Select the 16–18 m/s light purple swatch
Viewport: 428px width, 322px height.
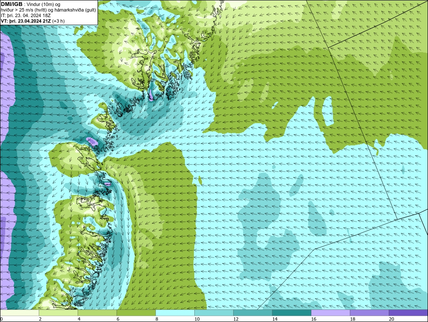330,313
